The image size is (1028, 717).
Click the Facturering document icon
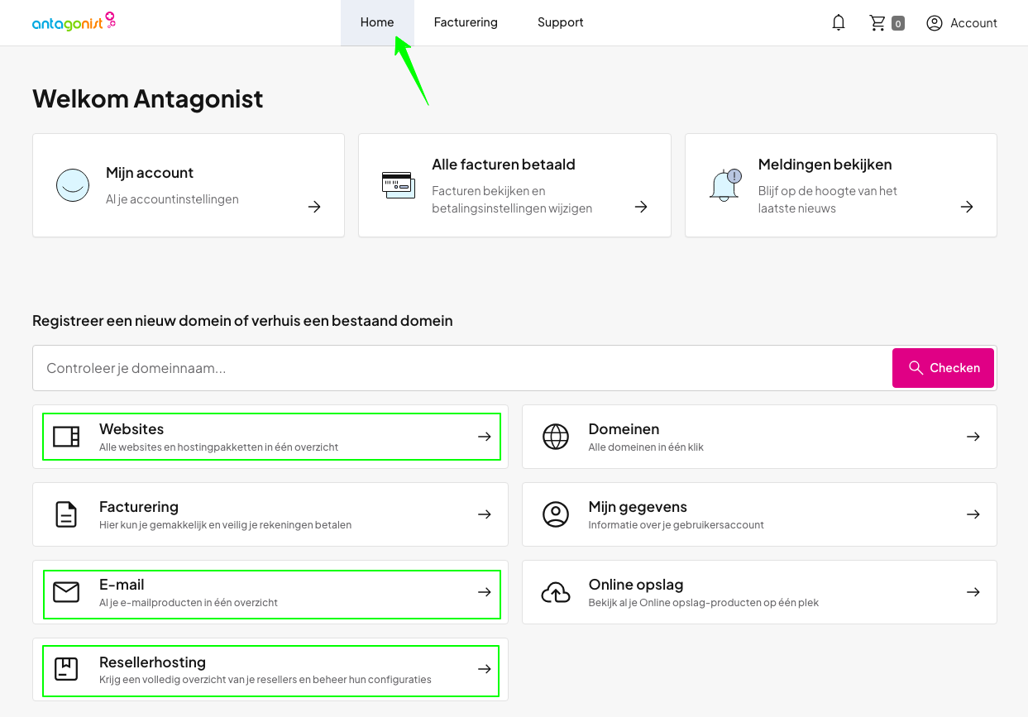point(66,514)
